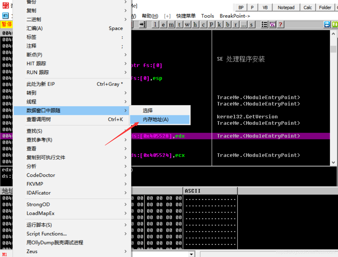Expand 复制到可执行文件 submenu
This screenshot has height=257, width=338.
tap(72, 158)
